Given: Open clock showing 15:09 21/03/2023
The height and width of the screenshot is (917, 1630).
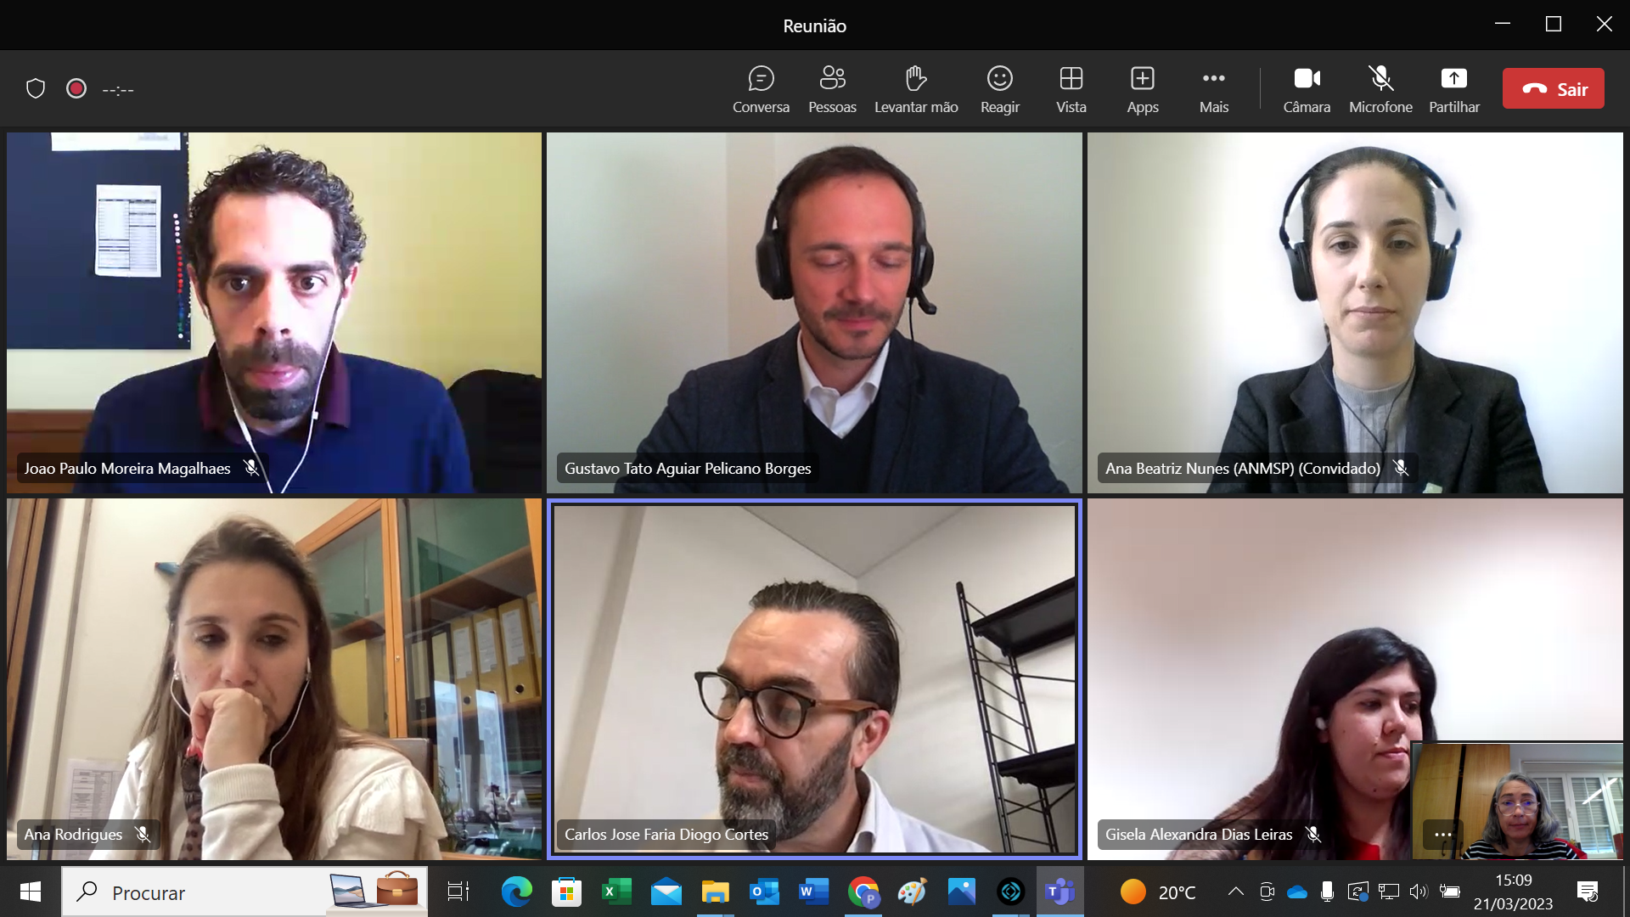Looking at the screenshot, I should pyautogui.click(x=1514, y=892).
